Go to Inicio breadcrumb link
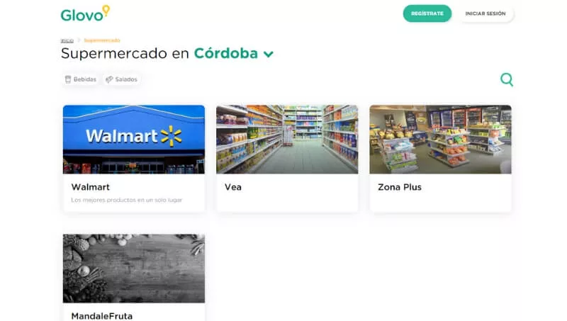The width and height of the screenshot is (567, 321). [67, 40]
